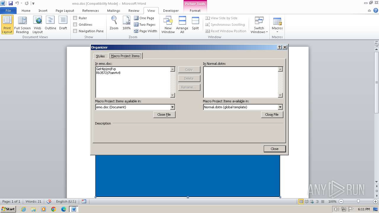Click the Repeat icon in Quick Access
Image resolution: width=379 pixels, height=213 pixels.
click(x=27, y=3)
